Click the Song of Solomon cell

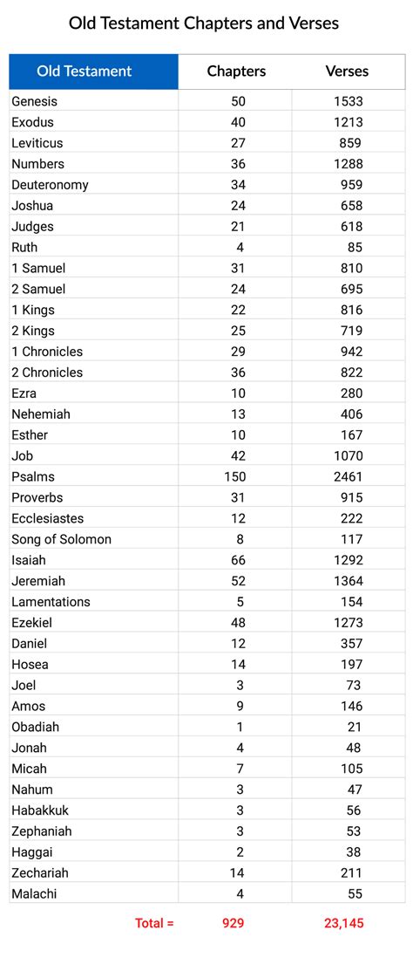62,539
